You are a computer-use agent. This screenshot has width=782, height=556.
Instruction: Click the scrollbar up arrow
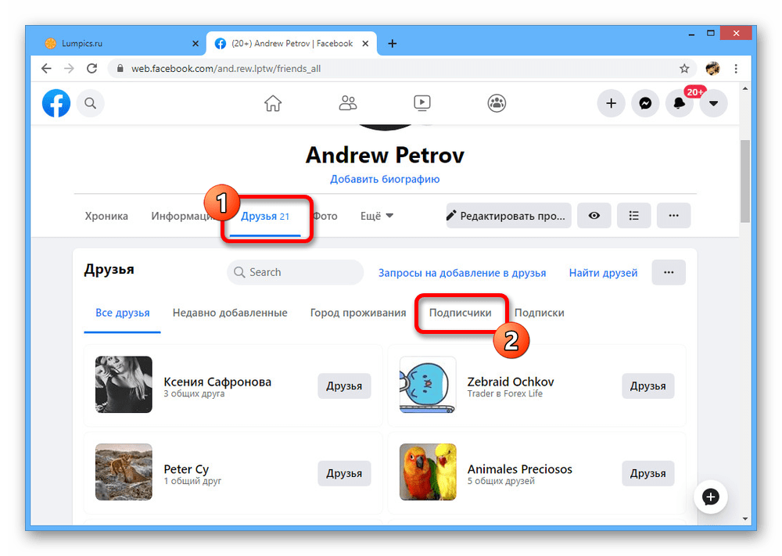(745, 89)
